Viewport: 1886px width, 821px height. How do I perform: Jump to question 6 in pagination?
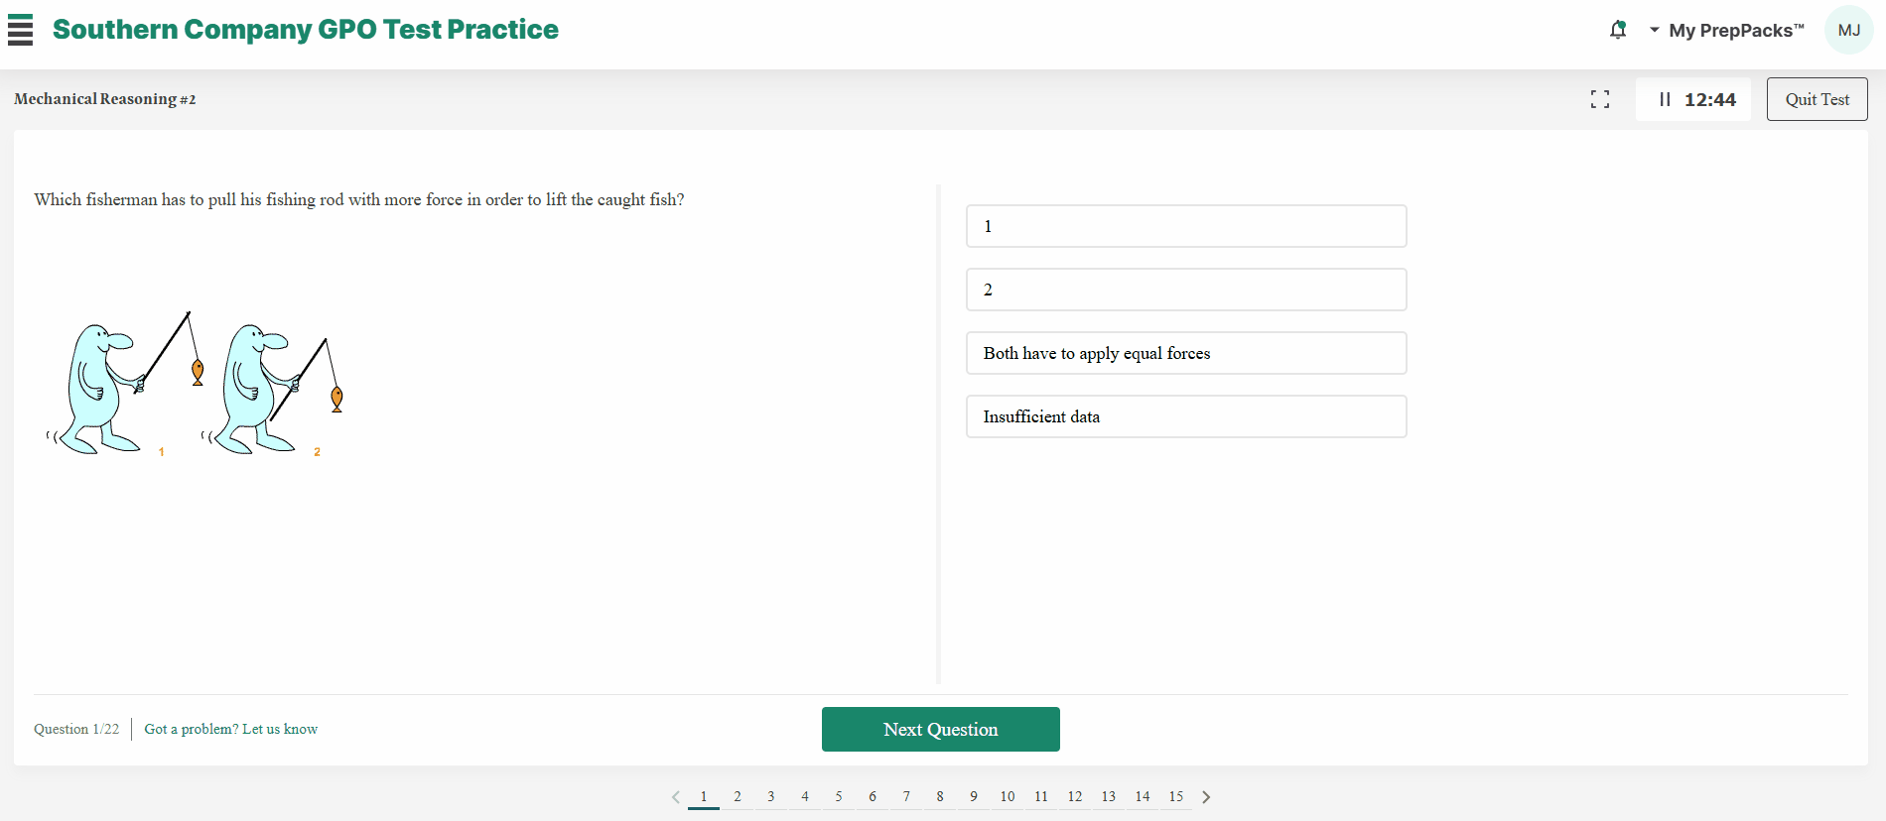[873, 797]
